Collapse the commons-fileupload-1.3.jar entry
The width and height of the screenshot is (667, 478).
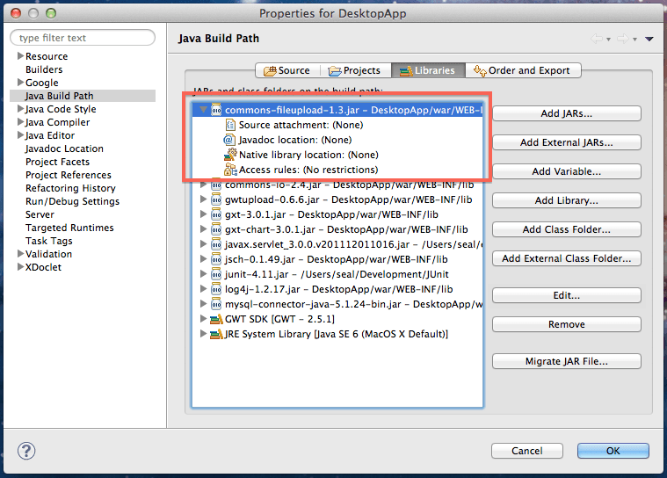(203, 110)
